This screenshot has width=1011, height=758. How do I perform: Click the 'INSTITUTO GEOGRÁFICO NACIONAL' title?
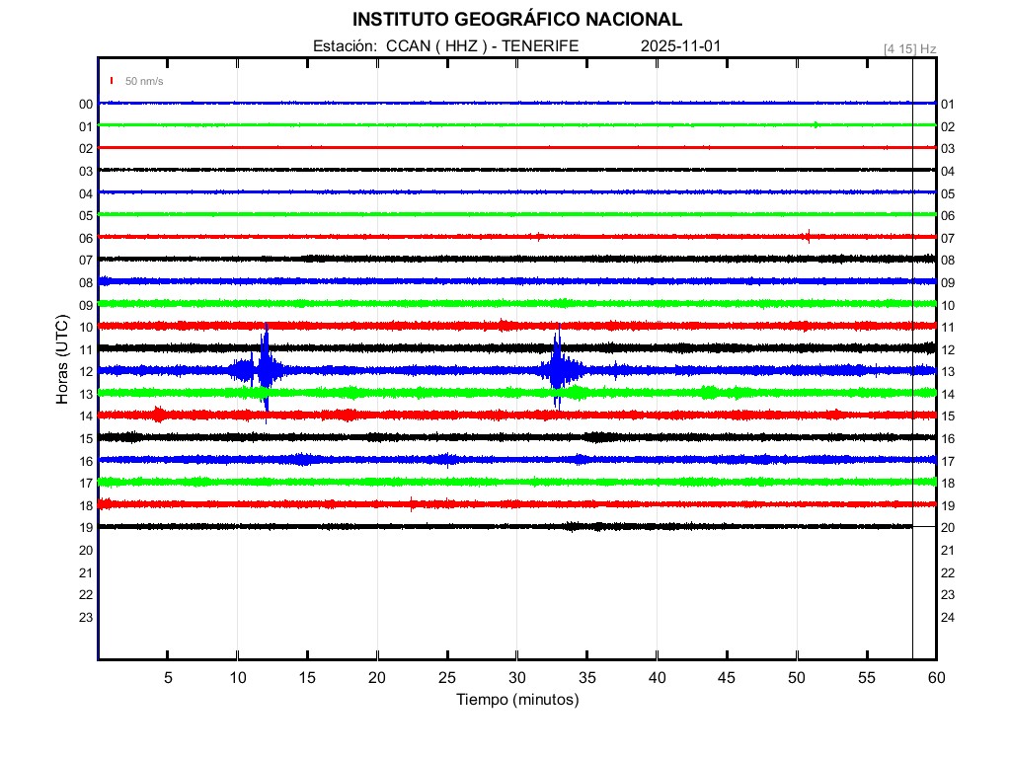click(x=516, y=19)
